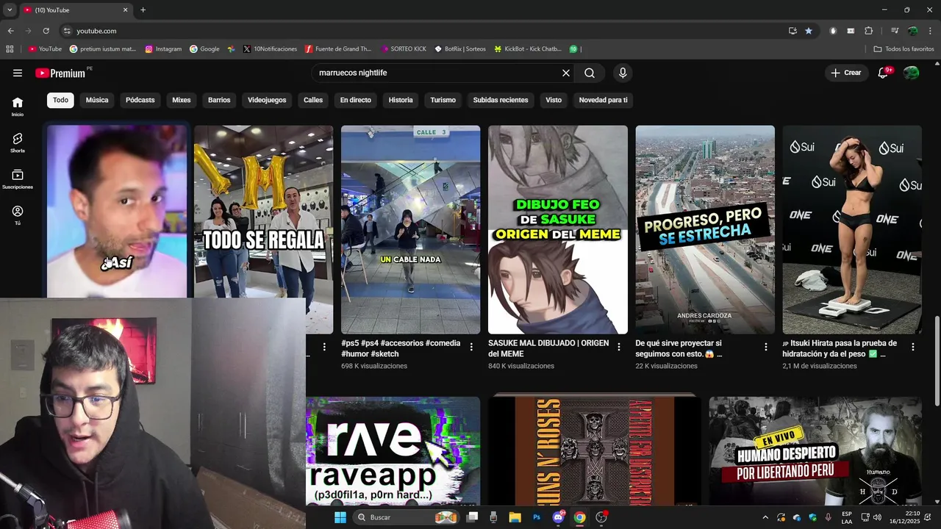Show hidden system tray icons
This screenshot has width=941, height=529.
pos(765,517)
